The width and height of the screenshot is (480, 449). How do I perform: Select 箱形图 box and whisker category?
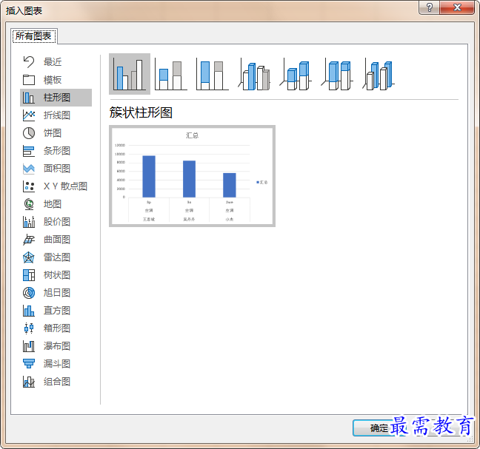(x=56, y=328)
